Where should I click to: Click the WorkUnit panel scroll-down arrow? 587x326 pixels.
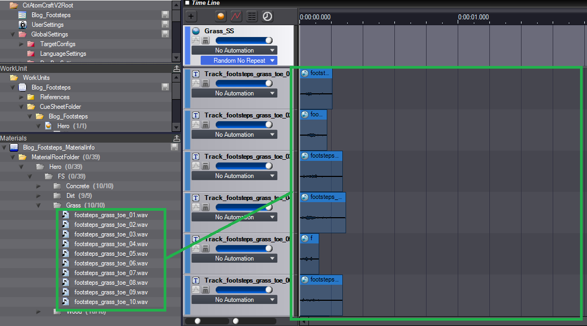tap(177, 127)
